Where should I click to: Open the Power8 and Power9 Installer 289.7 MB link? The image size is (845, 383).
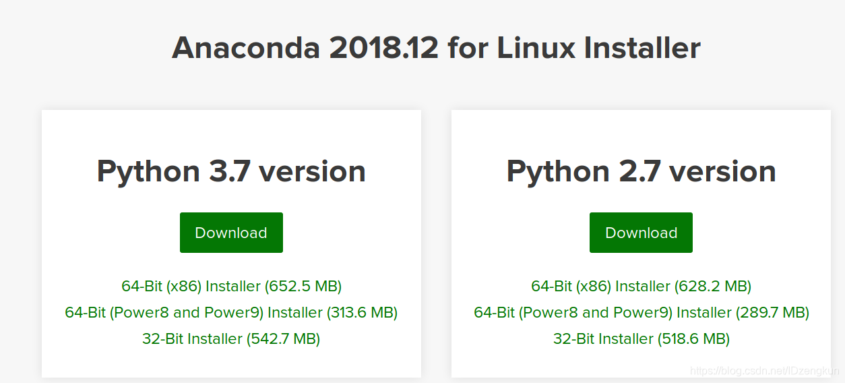tap(641, 312)
